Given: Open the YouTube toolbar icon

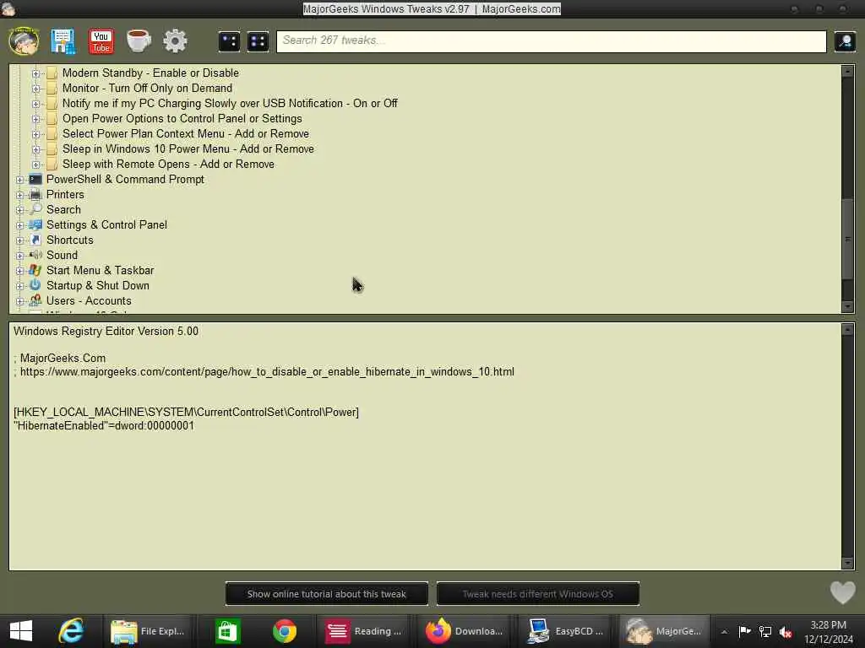Looking at the screenshot, I should [x=101, y=41].
